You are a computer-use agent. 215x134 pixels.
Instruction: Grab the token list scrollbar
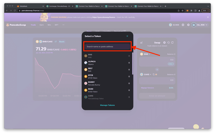click(x=132, y=64)
